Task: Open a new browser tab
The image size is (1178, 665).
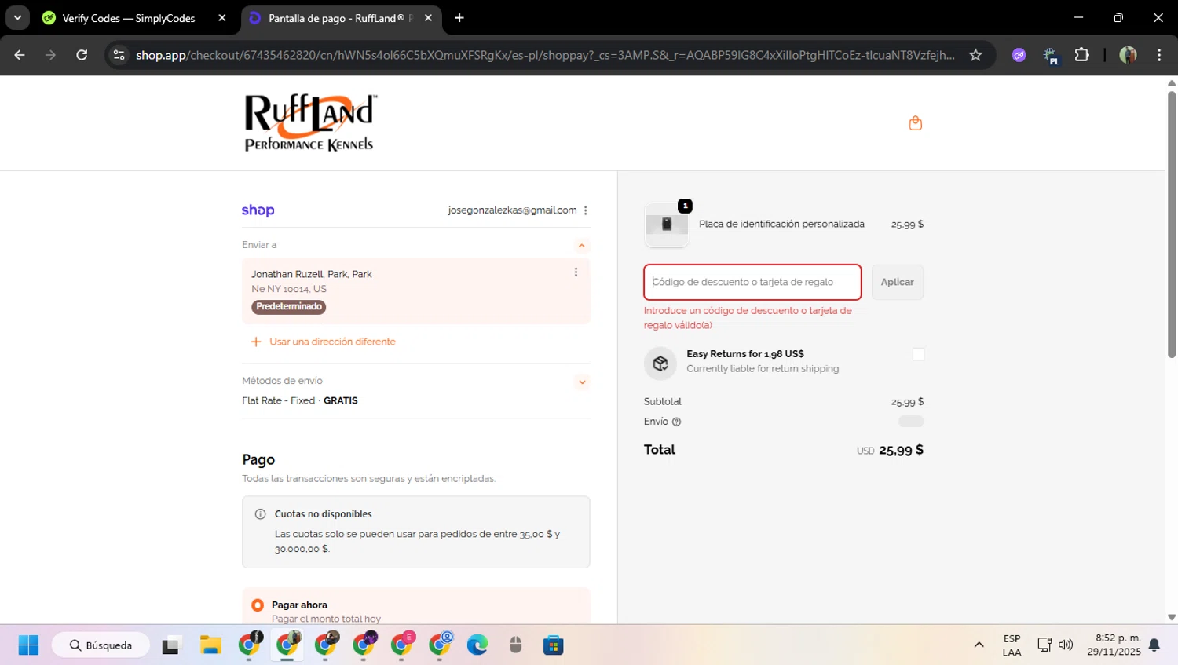Action: click(x=459, y=18)
